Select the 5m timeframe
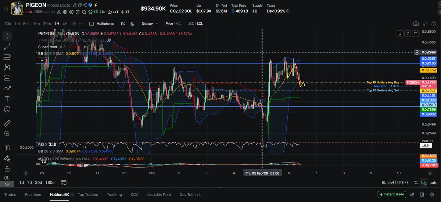 (26, 24)
